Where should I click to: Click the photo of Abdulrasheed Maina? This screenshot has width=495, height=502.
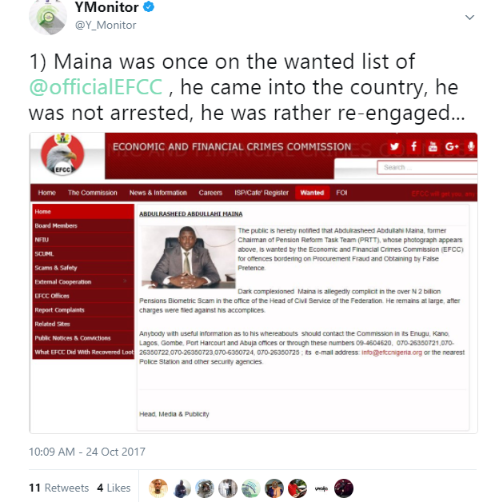coord(186,256)
